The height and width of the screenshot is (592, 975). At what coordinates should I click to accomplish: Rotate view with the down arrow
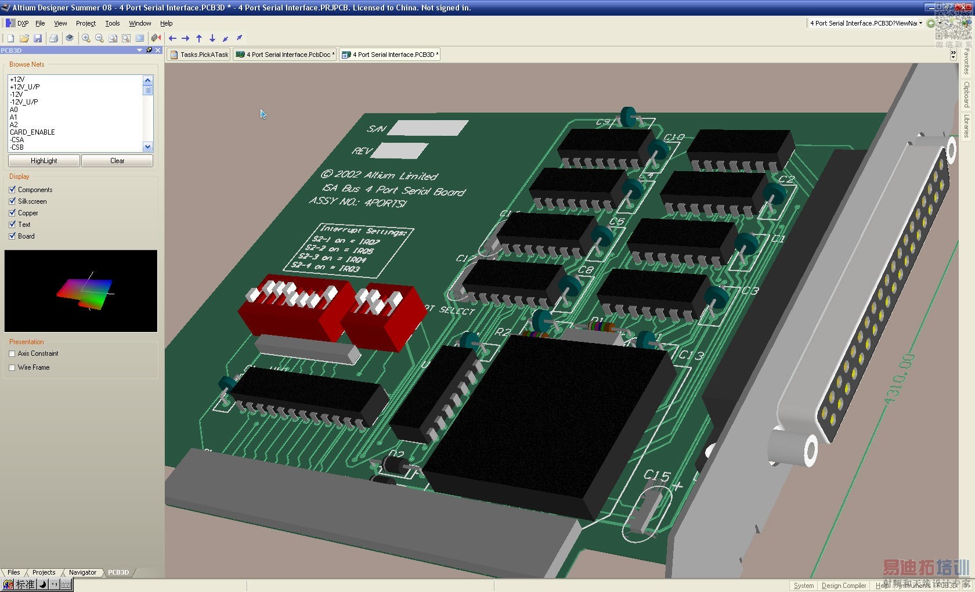[x=212, y=38]
